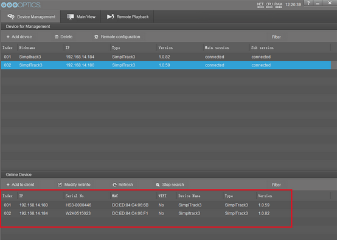337x240 pixels.
Task: Click Filter in Device for Management toolbar
Action: pos(276,37)
